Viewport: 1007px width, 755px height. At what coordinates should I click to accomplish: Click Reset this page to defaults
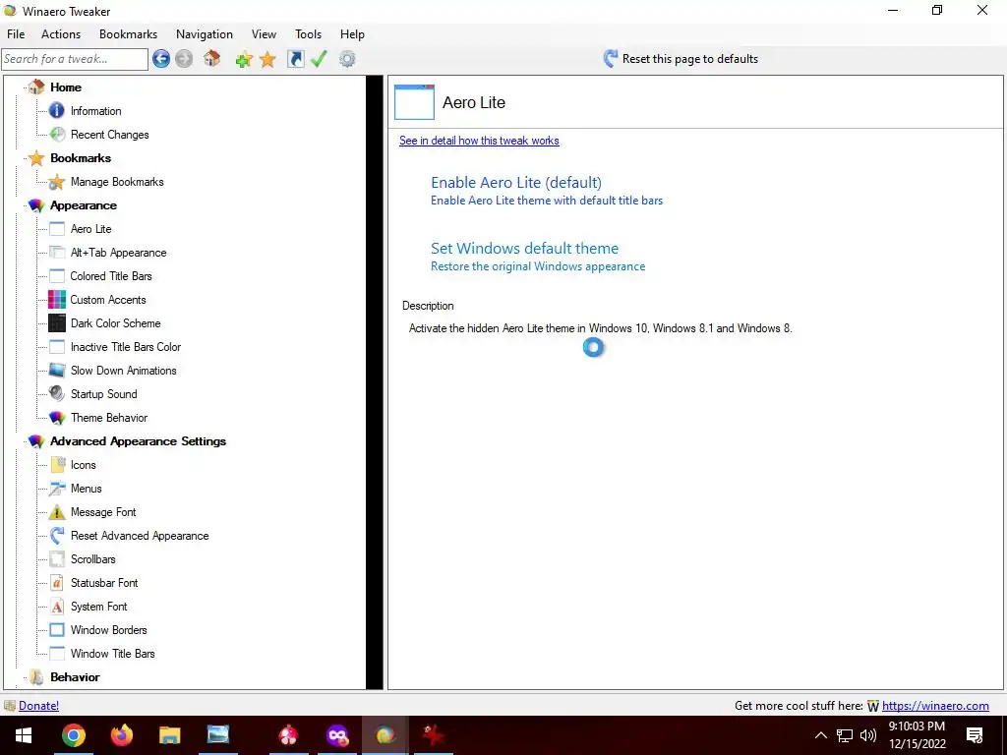681,59
